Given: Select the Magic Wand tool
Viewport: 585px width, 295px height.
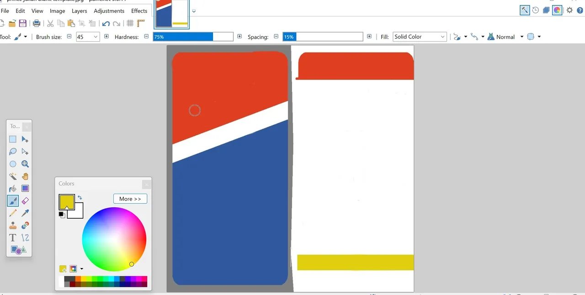Looking at the screenshot, I should pyautogui.click(x=13, y=176).
